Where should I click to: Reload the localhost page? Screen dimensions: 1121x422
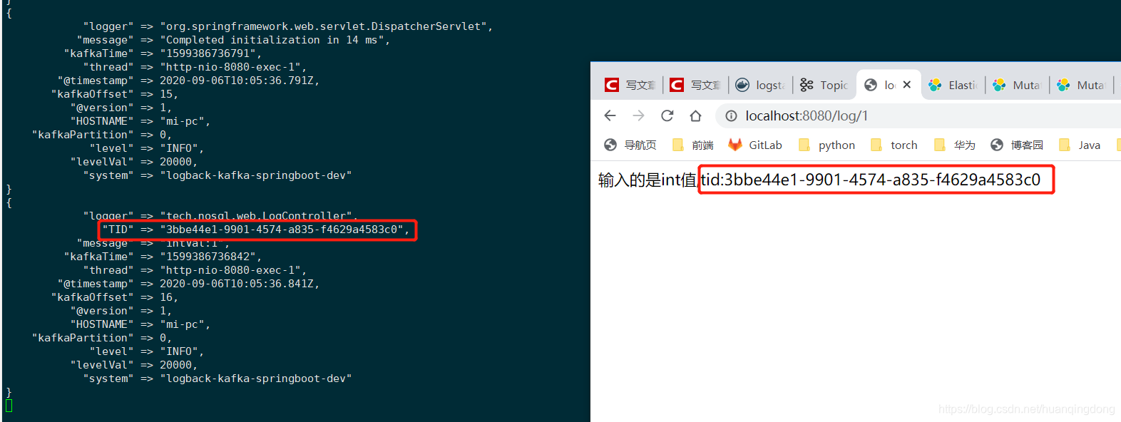click(x=667, y=115)
